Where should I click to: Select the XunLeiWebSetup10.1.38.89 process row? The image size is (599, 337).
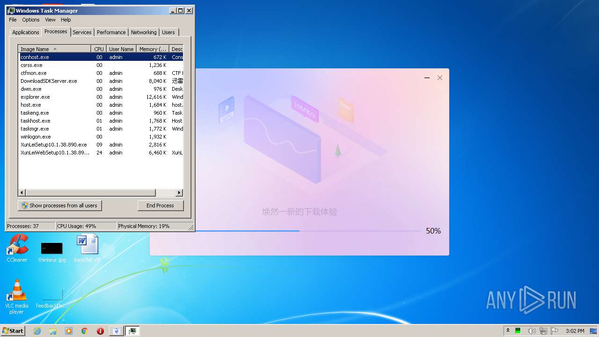click(x=101, y=153)
